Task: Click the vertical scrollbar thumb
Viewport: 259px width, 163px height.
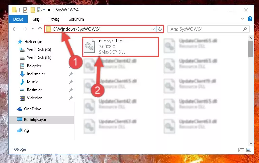Action: pyautogui.click(x=251, y=49)
